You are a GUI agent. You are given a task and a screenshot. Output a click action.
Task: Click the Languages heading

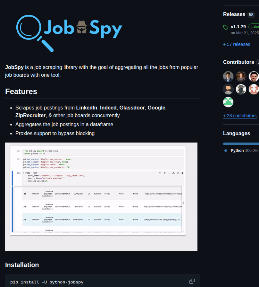237,134
